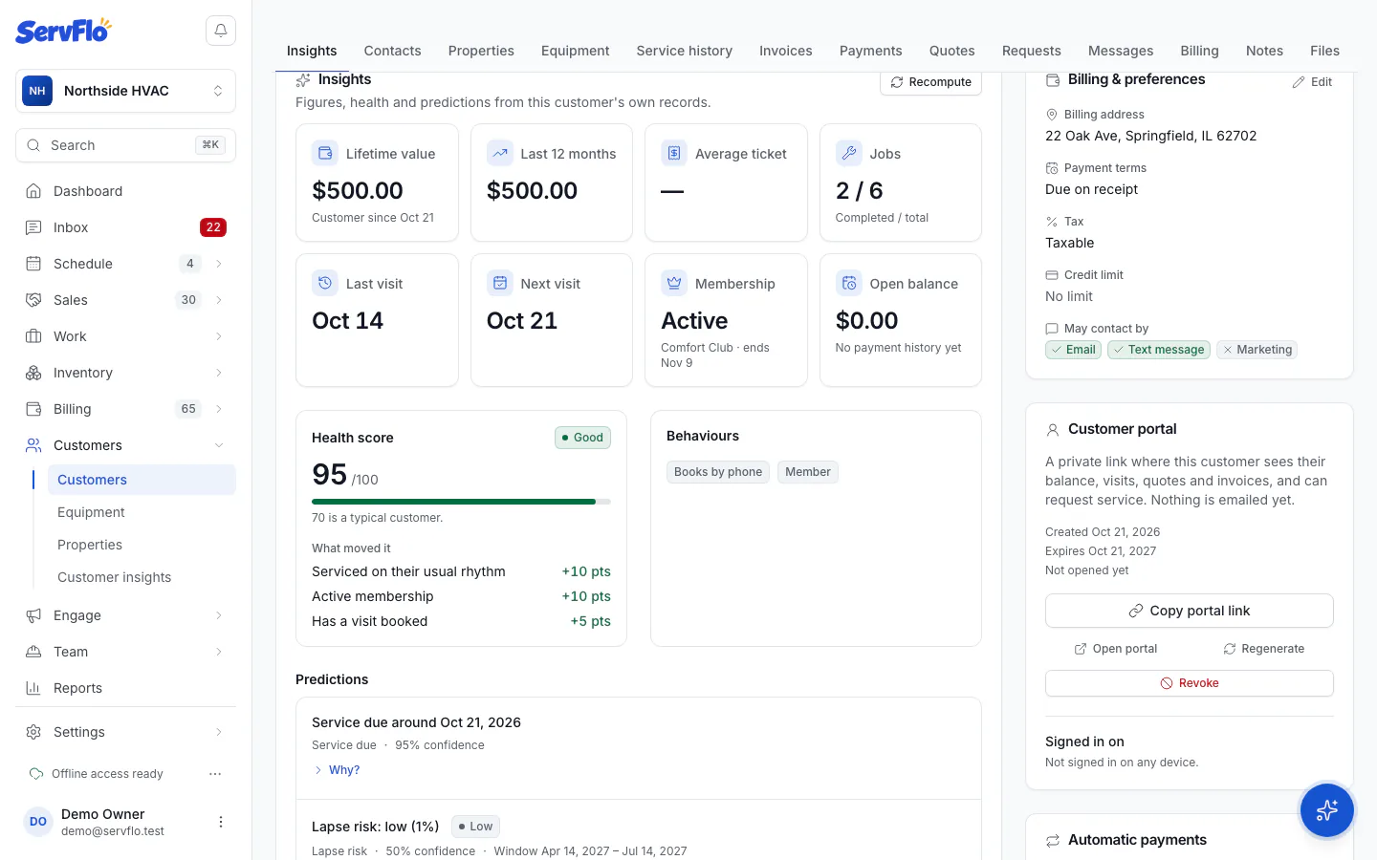
Task: Toggle Email contact preference chip
Action: (1073, 350)
